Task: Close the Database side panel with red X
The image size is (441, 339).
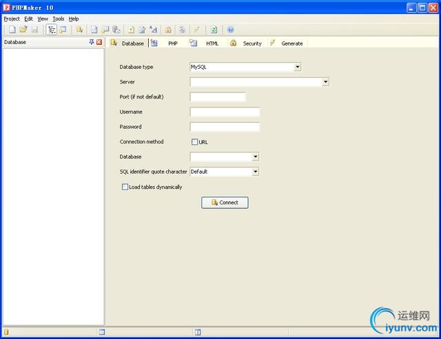Action: 99,42
